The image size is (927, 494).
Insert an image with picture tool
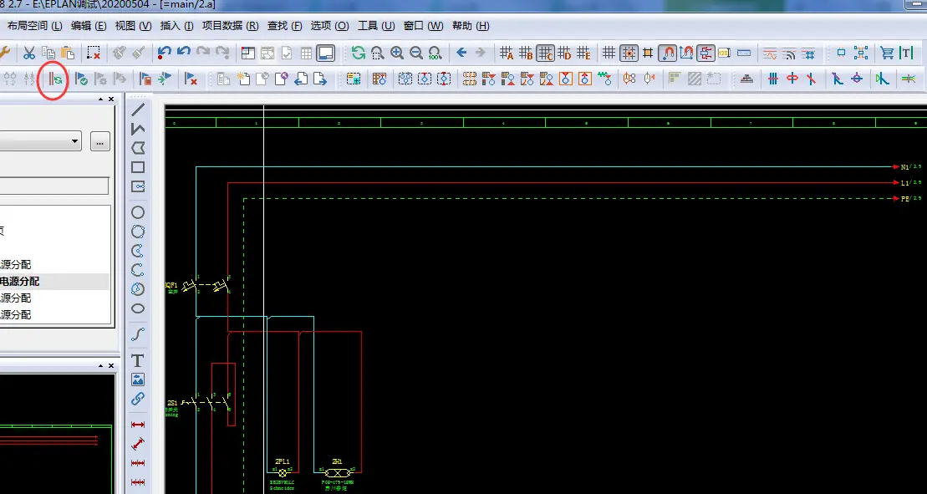[138, 379]
